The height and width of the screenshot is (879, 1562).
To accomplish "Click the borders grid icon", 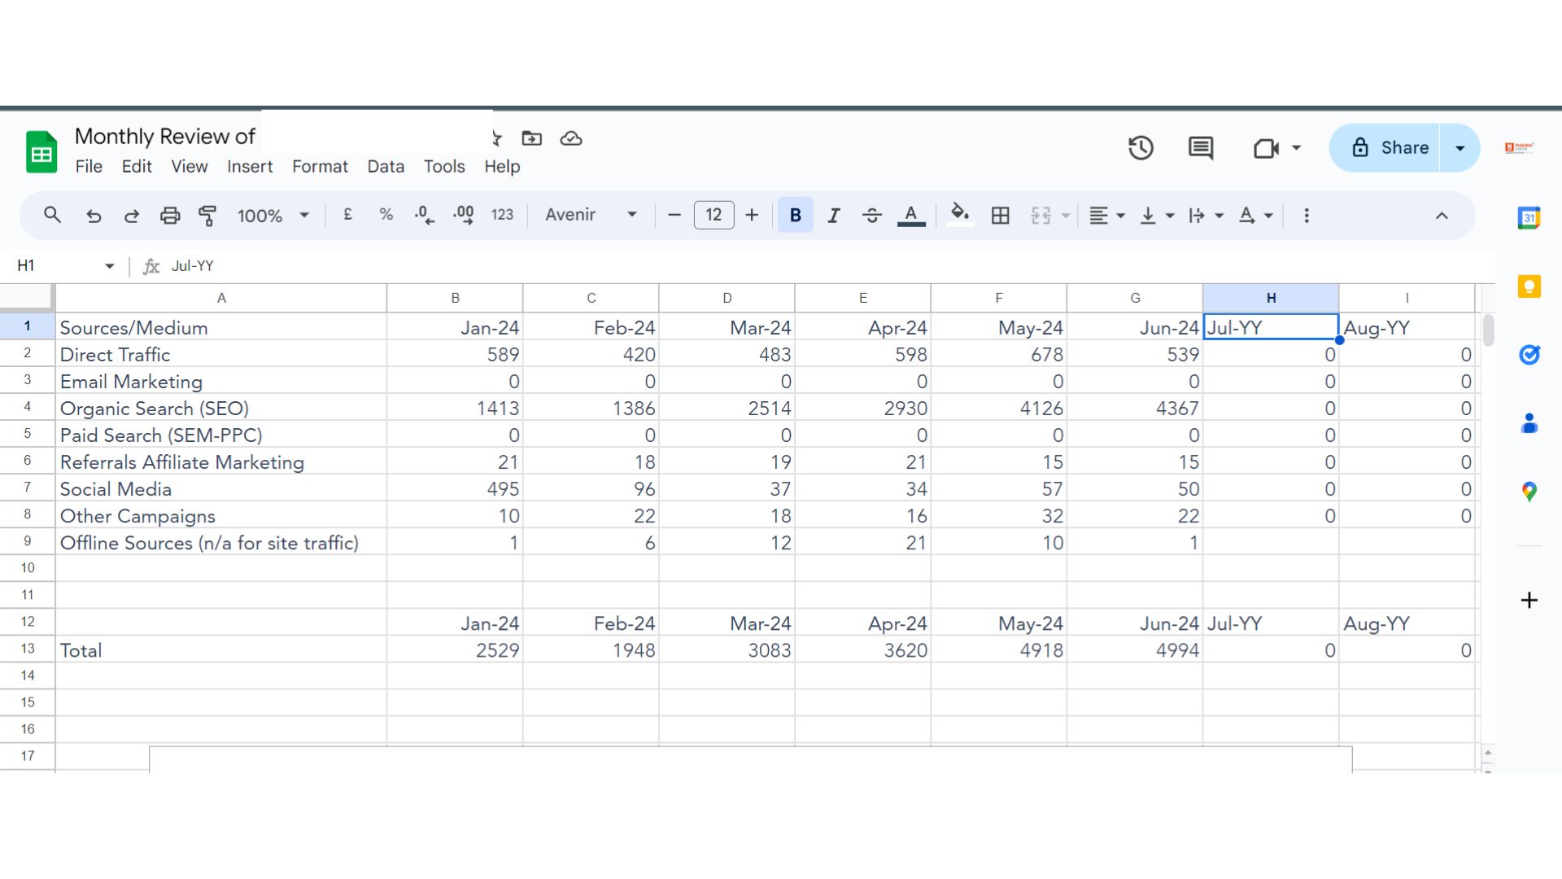I will pyautogui.click(x=1001, y=216).
